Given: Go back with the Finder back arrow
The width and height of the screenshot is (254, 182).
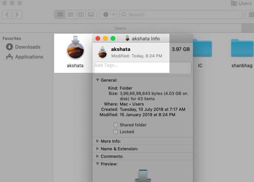Looking at the screenshot, I should 7,14.
